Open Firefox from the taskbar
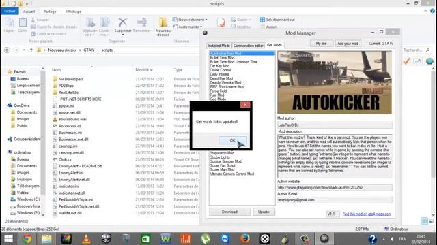437x245 pixels. tap(245, 239)
